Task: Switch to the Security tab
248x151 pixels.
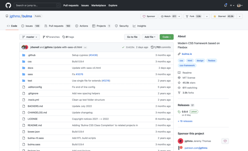Action: [x=122, y=26]
